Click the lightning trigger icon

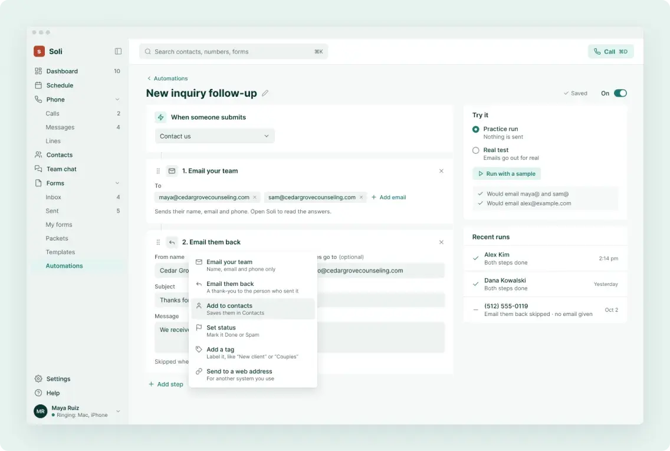click(160, 117)
